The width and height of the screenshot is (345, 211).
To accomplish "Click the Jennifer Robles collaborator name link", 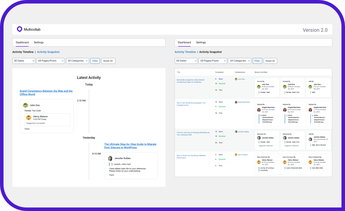I will pos(243,132).
